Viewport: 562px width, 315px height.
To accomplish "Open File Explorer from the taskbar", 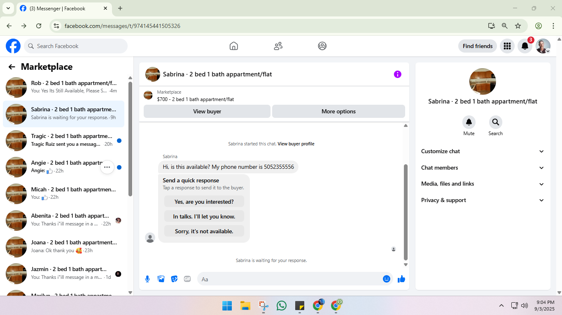I will pos(245,306).
